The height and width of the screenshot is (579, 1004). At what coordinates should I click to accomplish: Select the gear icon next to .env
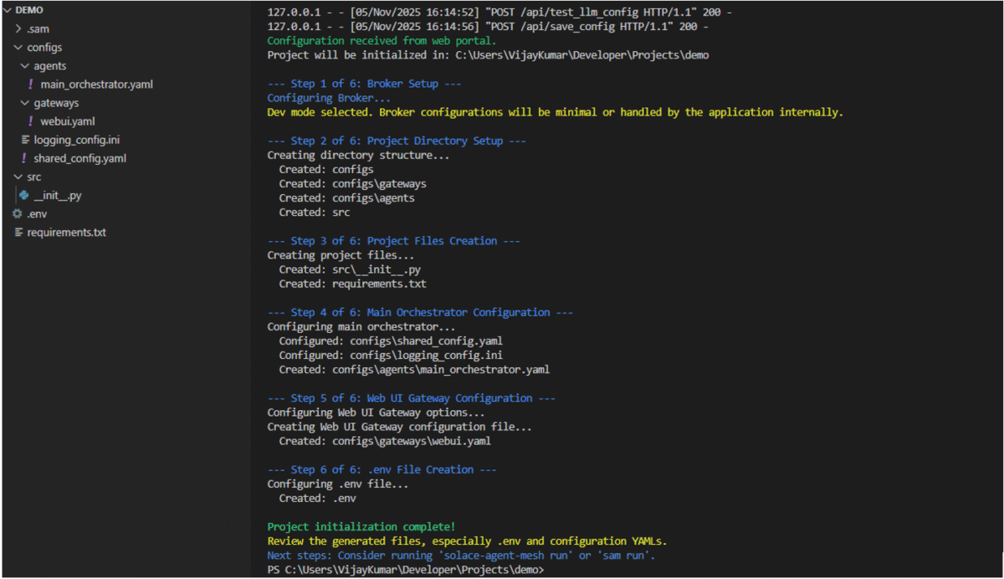click(16, 213)
